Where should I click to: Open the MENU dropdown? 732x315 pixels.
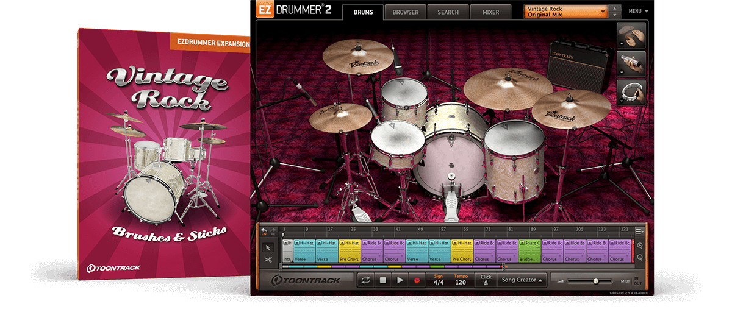(639, 12)
